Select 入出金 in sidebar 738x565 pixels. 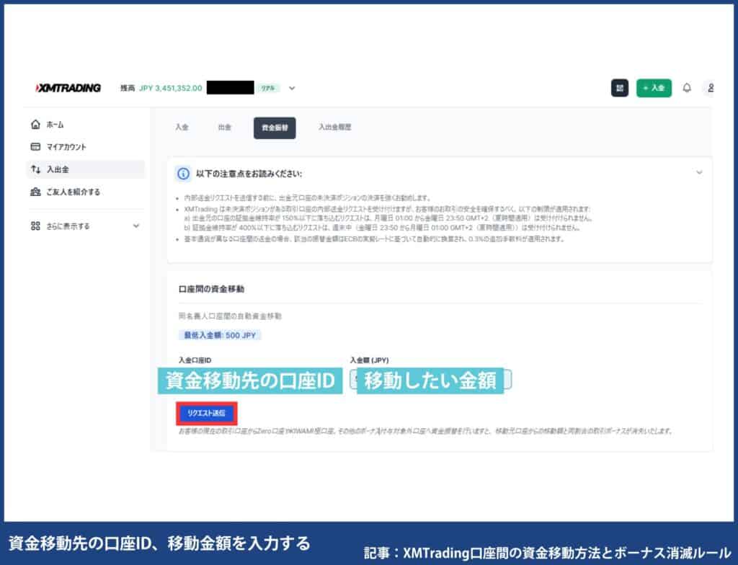tap(86, 169)
